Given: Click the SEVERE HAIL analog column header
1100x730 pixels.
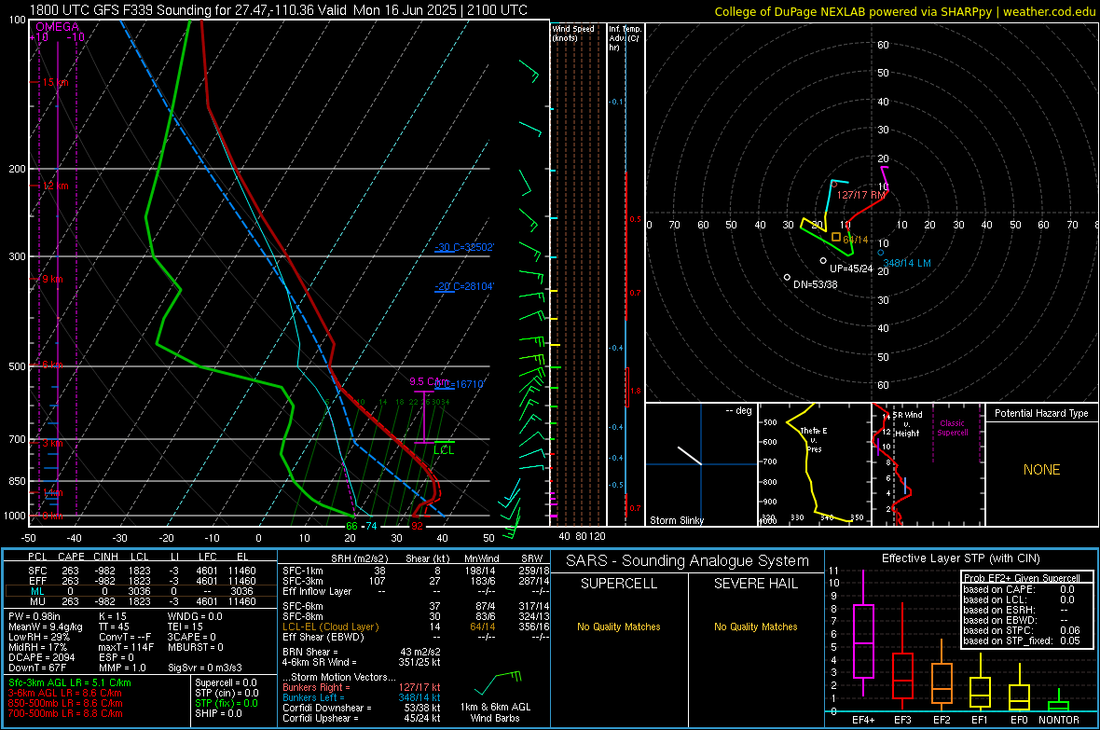Looking at the screenshot, I should (x=755, y=584).
